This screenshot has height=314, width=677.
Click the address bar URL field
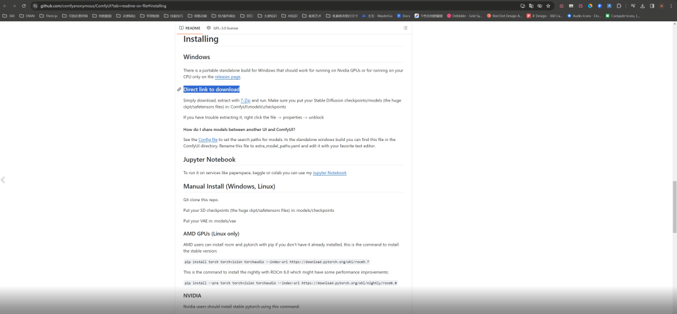tap(276, 6)
